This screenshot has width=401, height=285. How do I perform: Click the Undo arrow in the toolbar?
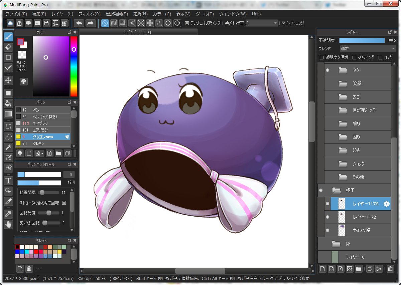point(79,23)
